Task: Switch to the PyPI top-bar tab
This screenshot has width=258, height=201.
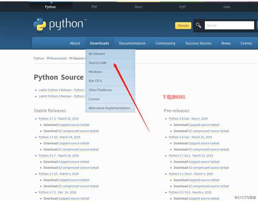Action: pos(182,7)
